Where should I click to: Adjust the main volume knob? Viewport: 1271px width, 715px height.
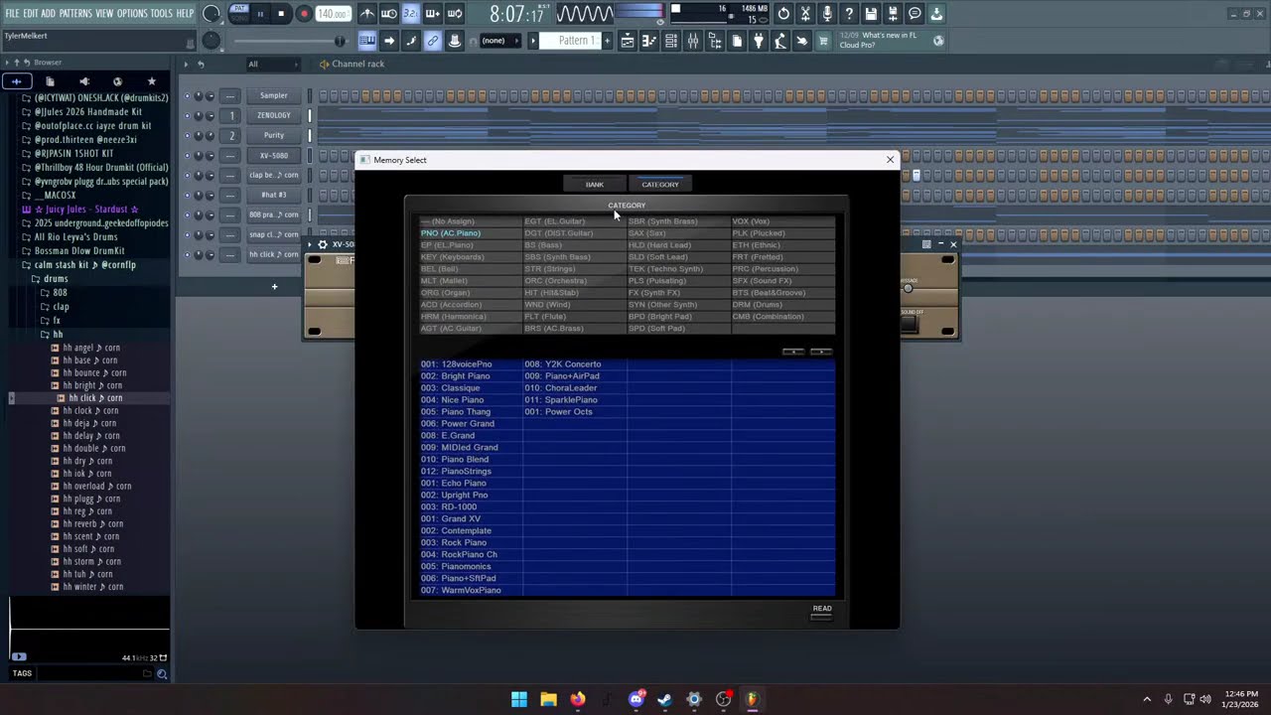211,14
